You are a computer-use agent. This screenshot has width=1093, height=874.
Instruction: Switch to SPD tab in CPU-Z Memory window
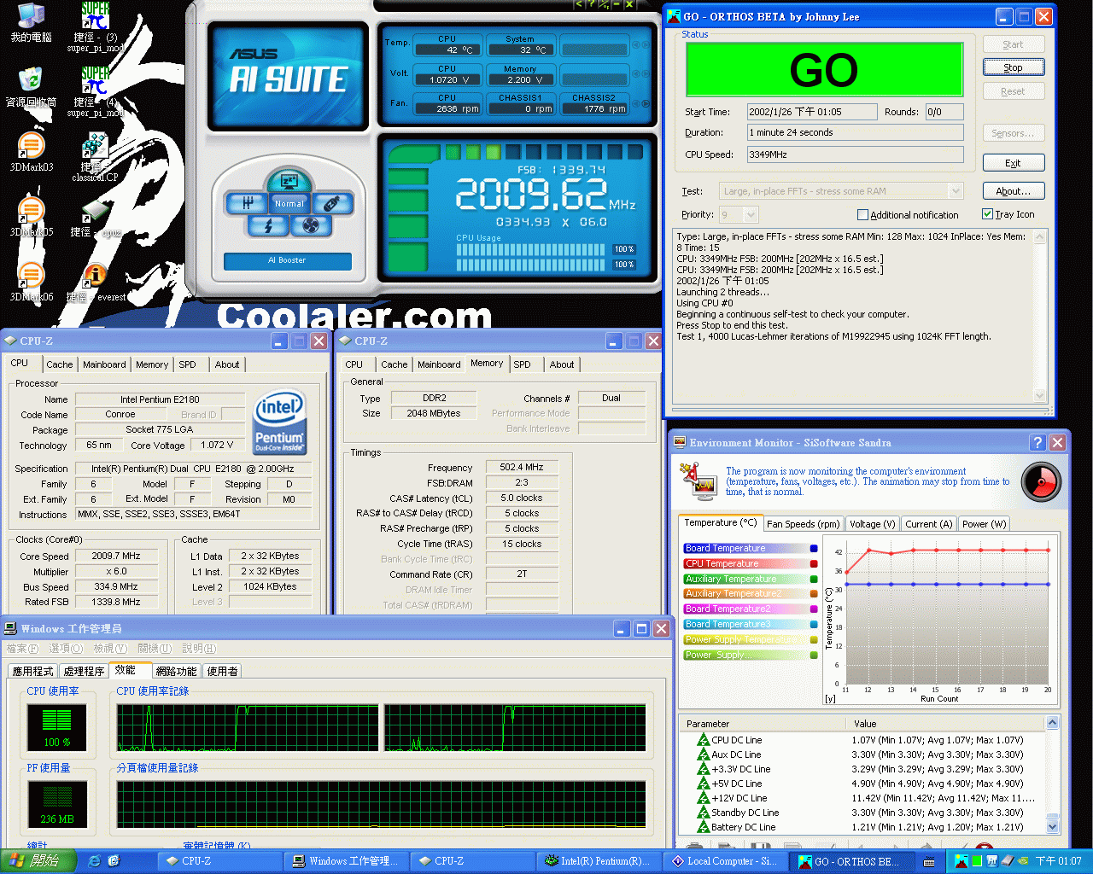(x=522, y=364)
